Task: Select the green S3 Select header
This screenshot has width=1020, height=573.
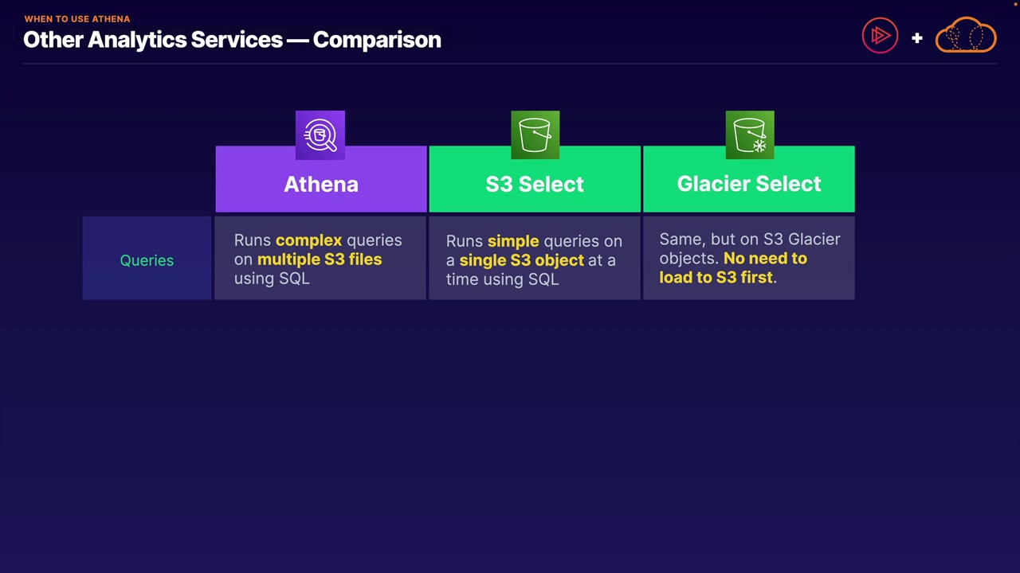Action: coord(535,184)
